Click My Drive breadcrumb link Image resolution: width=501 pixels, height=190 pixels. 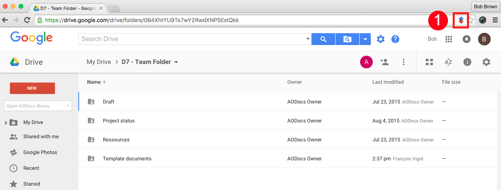pos(99,62)
